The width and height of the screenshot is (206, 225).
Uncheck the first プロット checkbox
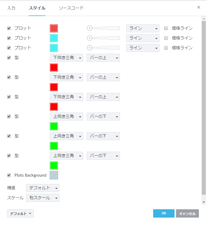(x=9, y=28)
